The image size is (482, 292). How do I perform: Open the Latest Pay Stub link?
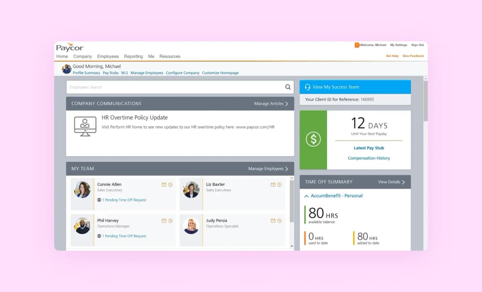[369, 148]
